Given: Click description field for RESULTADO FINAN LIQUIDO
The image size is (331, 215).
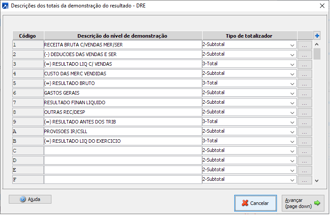Looking at the screenshot, I should pos(123,102).
